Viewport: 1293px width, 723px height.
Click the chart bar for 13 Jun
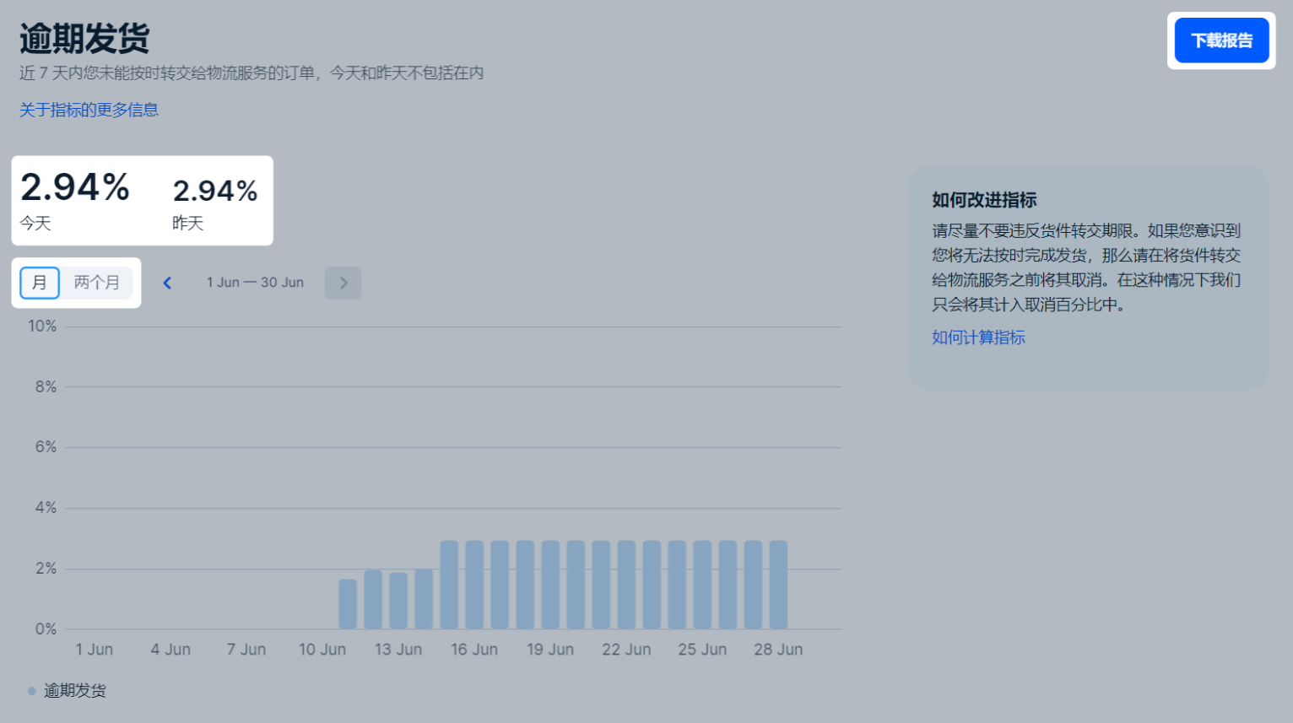pyautogui.click(x=398, y=601)
